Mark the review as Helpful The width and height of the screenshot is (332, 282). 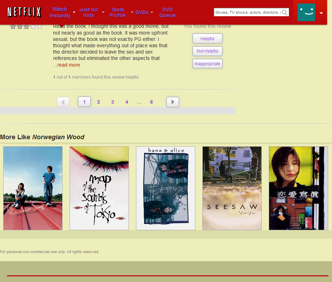[x=207, y=38]
